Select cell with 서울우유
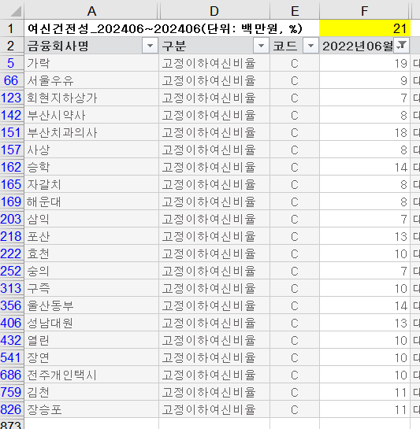The image size is (420, 429). tap(91, 80)
